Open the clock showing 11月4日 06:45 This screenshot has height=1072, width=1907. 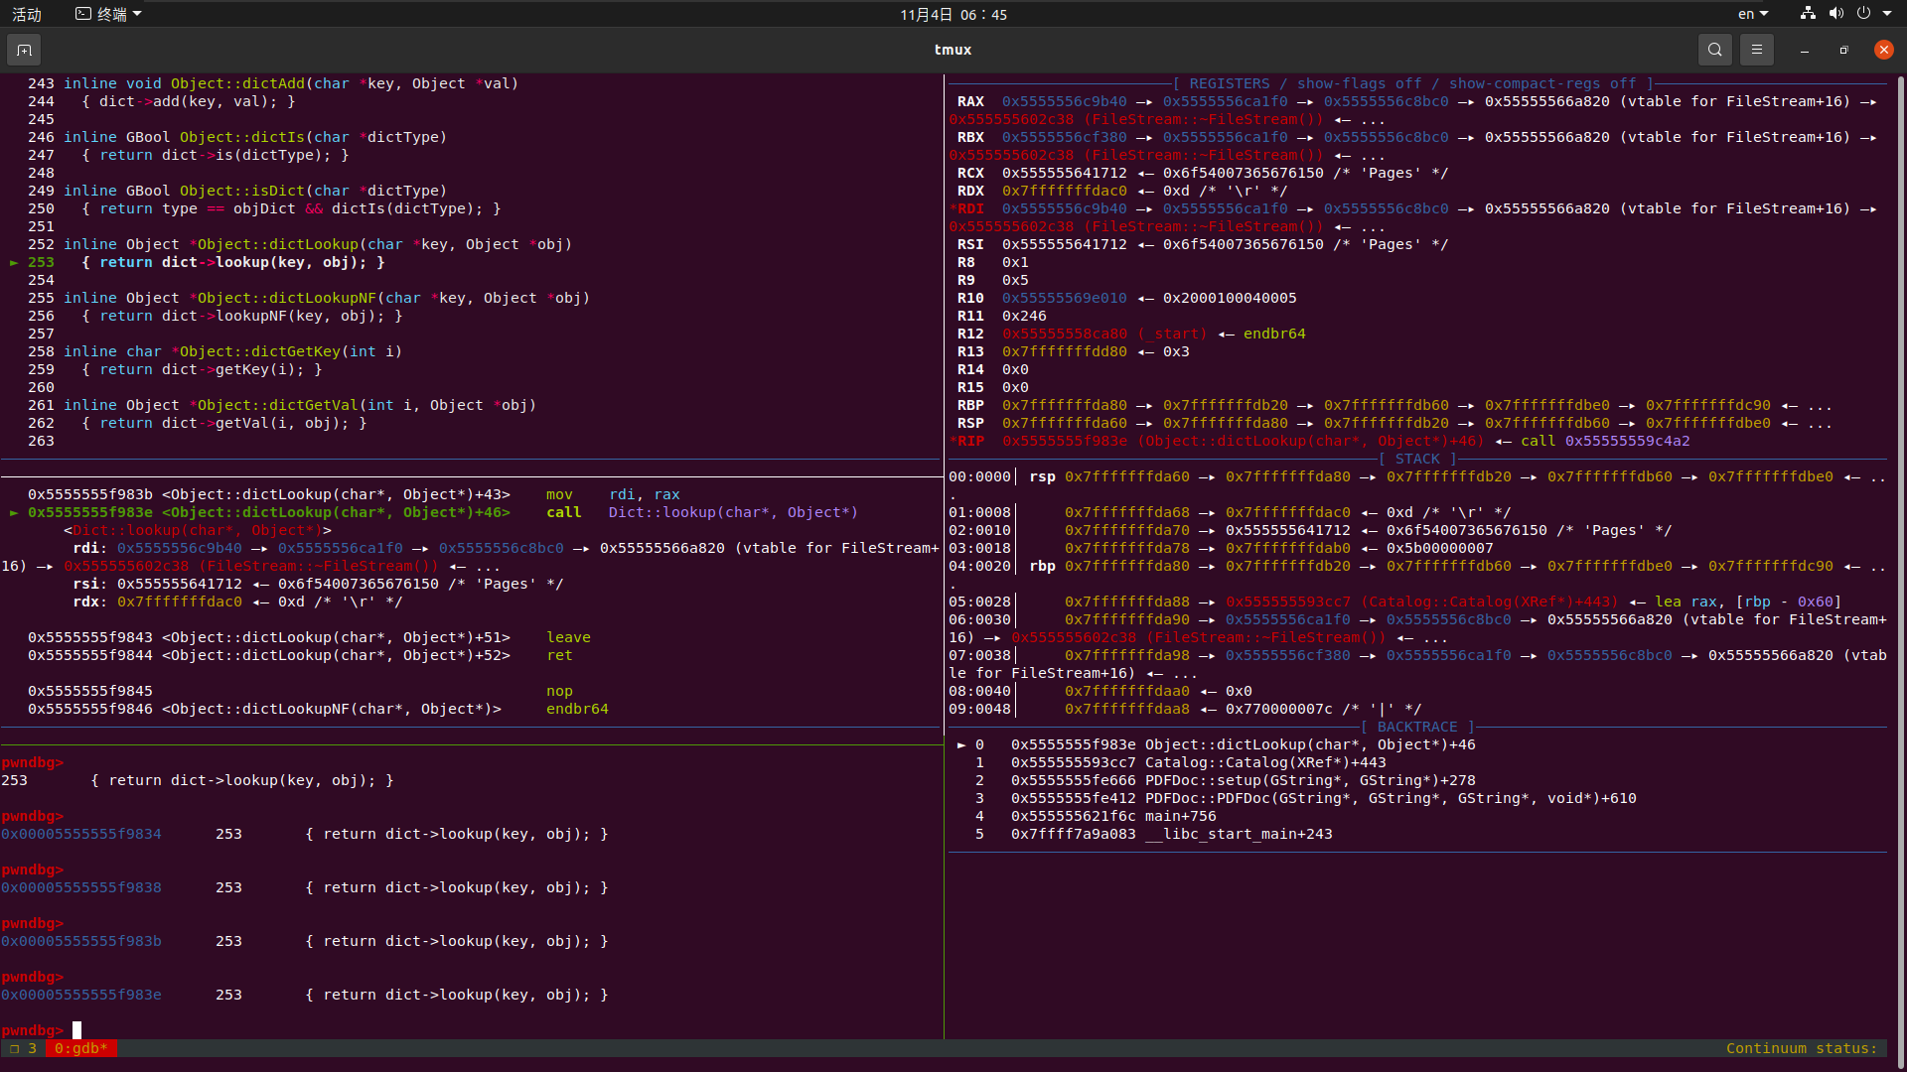click(x=953, y=14)
